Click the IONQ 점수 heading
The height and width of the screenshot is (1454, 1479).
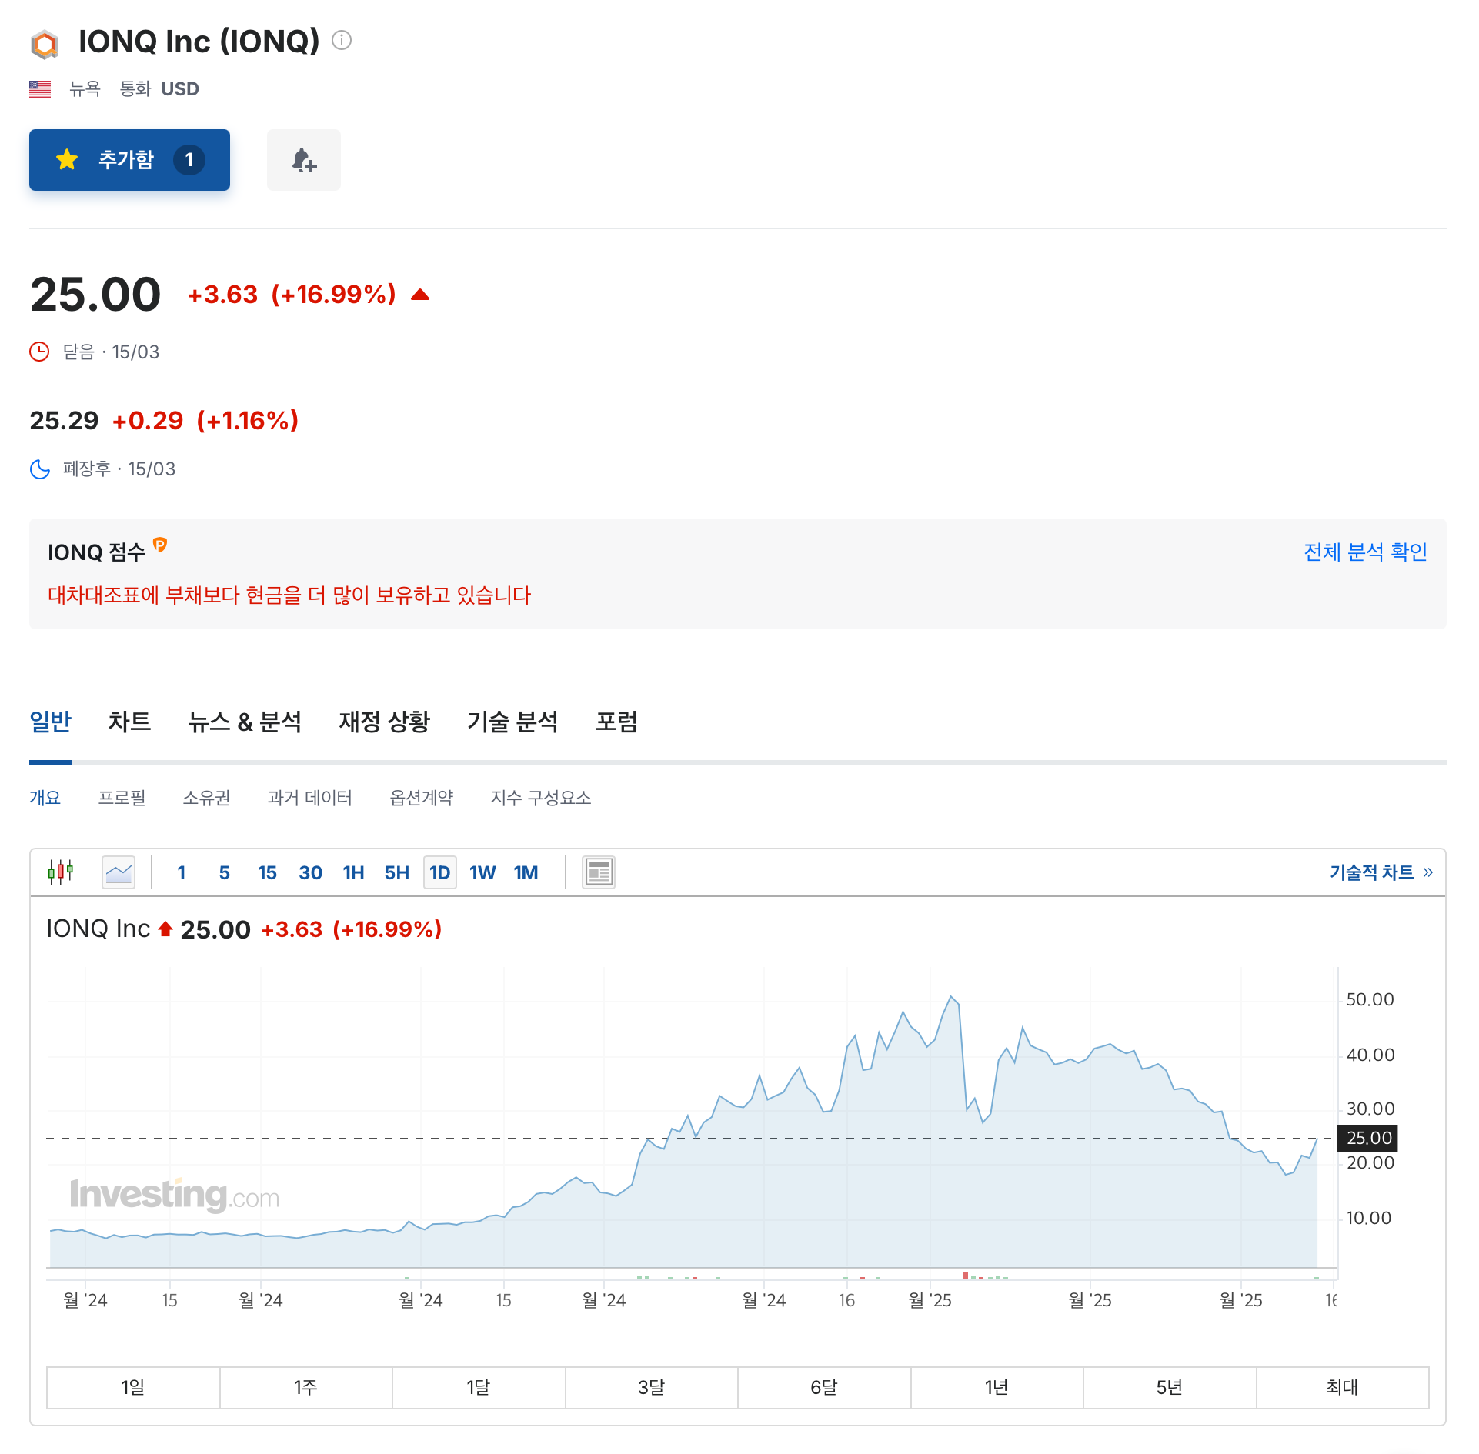96,552
